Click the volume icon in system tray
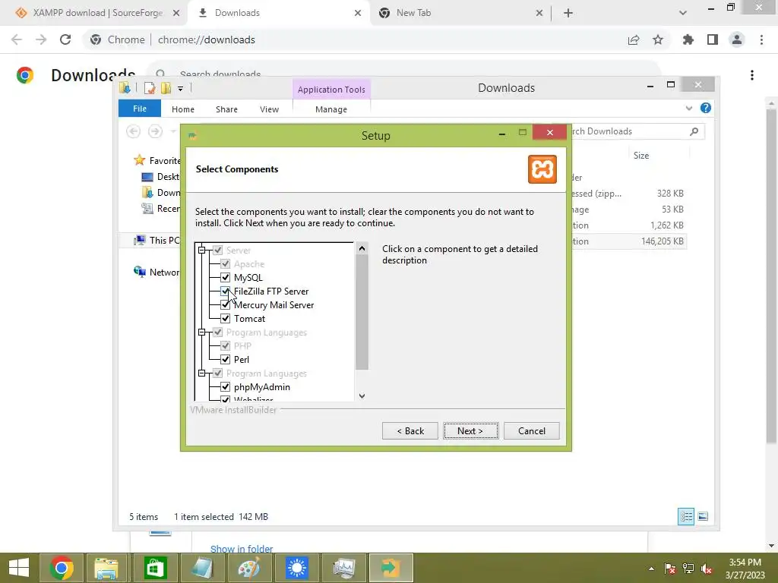Image resolution: width=778 pixels, height=583 pixels. pyautogui.click(x=707, y=569)
